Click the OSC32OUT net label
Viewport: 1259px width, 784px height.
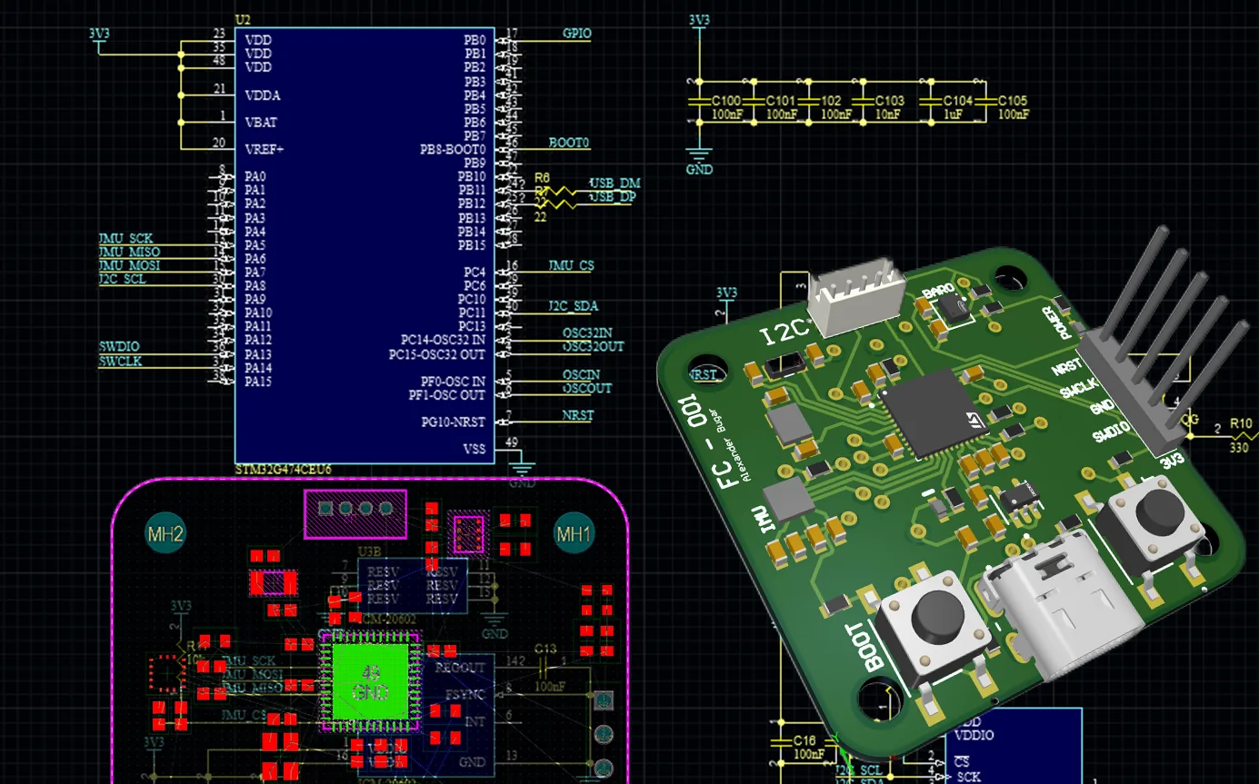594,346
